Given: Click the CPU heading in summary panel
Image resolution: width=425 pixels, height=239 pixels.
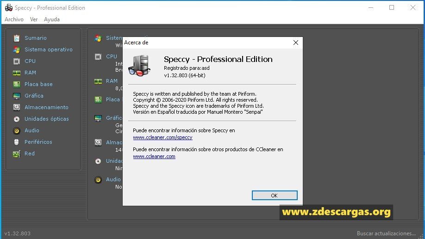Looking at the screenshot, I should [112, 56].
